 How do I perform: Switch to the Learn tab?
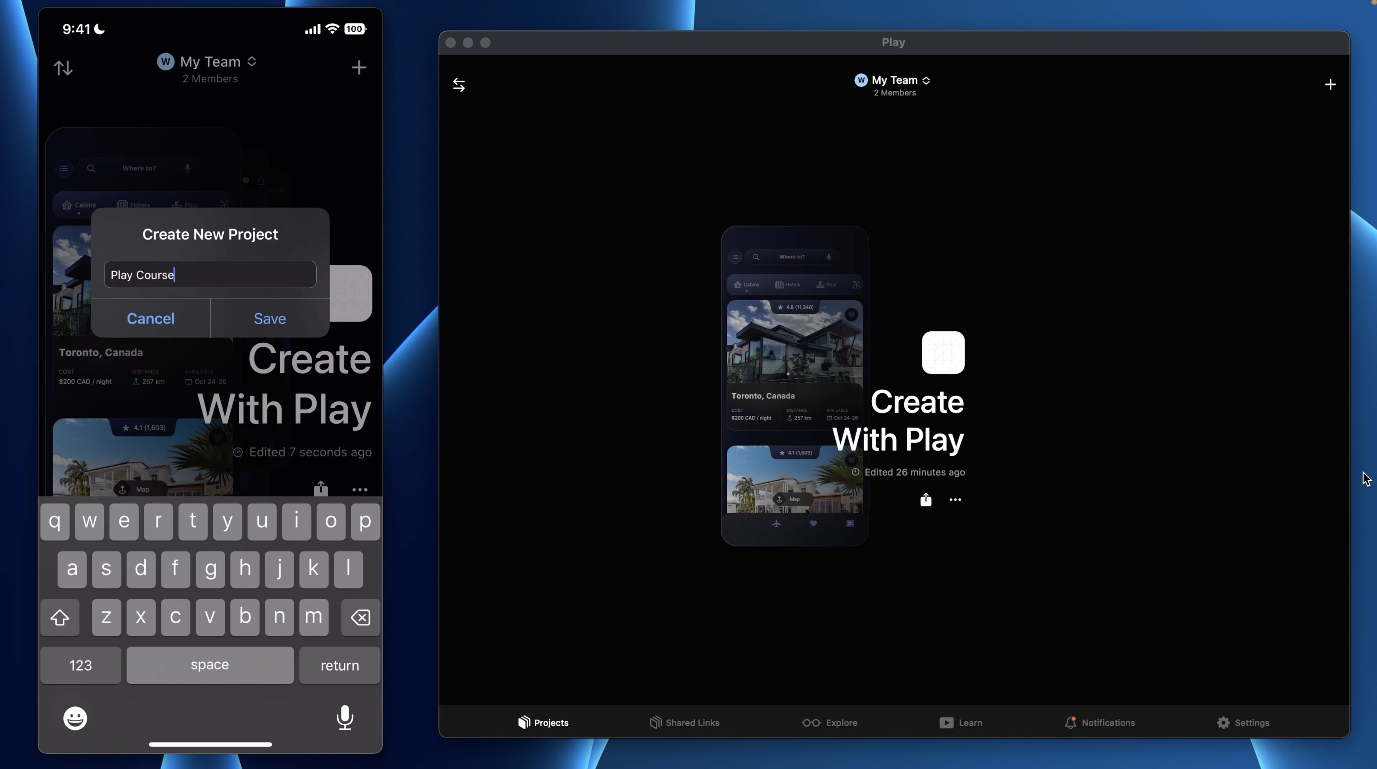[x=961, y=722]
